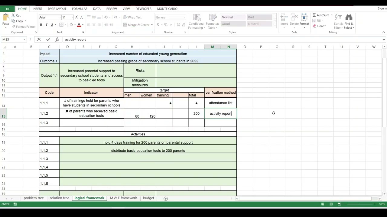This screenshot has width=387, height=217.
Task: Select the Format Painter brush
Action: (x=14, y=27)
